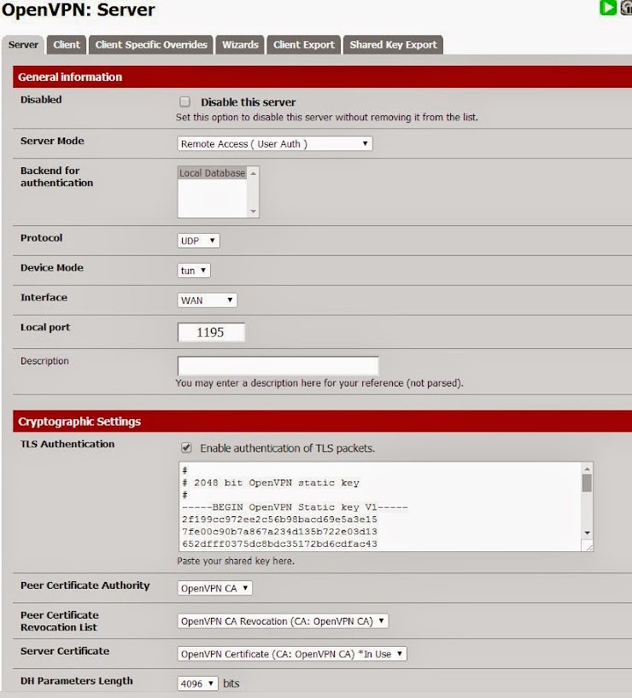Open the Interface WAN dropdown

click(208, 300)
